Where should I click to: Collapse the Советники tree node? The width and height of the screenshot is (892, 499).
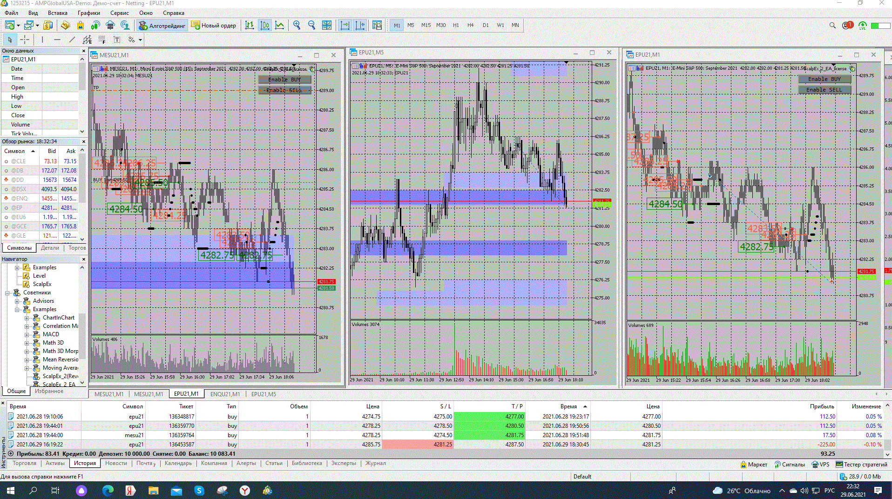(8, 293)
